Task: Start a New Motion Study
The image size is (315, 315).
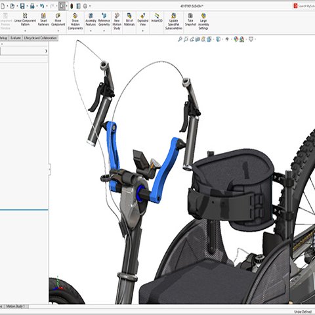Action: 117,21
